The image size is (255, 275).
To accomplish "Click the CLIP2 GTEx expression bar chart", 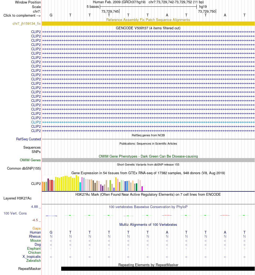I will [93, 183].
